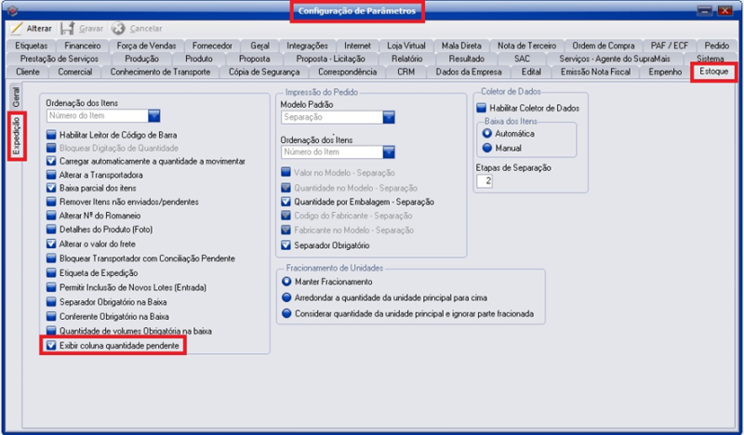744x435 pixels.
Task: Enable Habilitar Leitor de Código de Barra
Action: coord(52,135)
